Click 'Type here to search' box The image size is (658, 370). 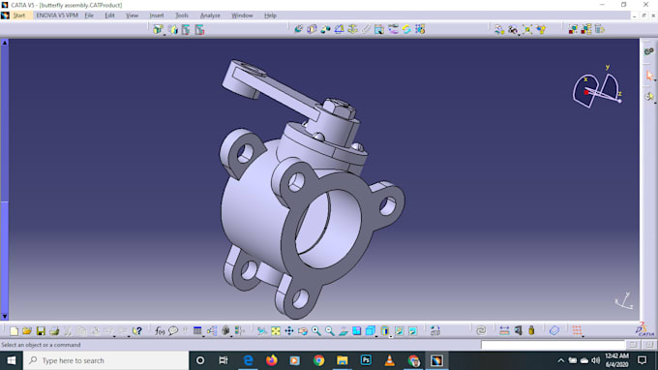[105, 360]
